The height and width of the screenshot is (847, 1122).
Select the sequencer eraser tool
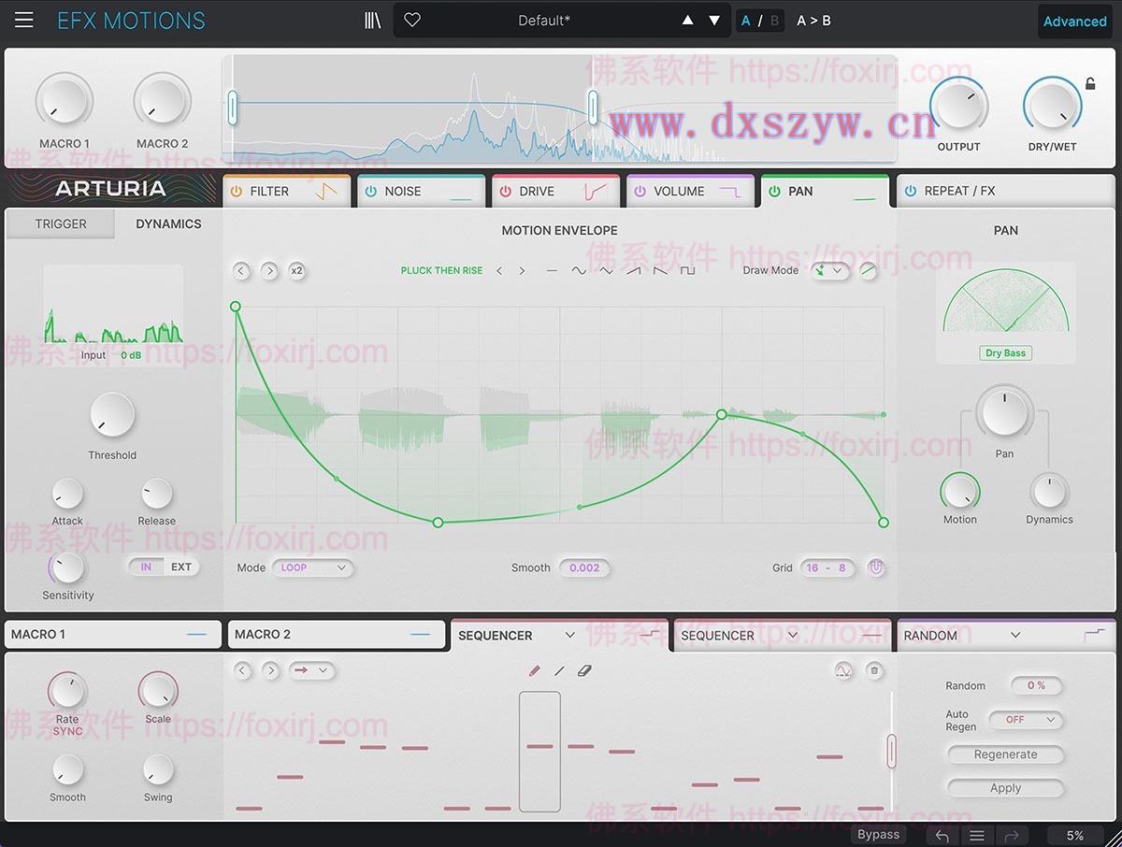click(584, 671)
